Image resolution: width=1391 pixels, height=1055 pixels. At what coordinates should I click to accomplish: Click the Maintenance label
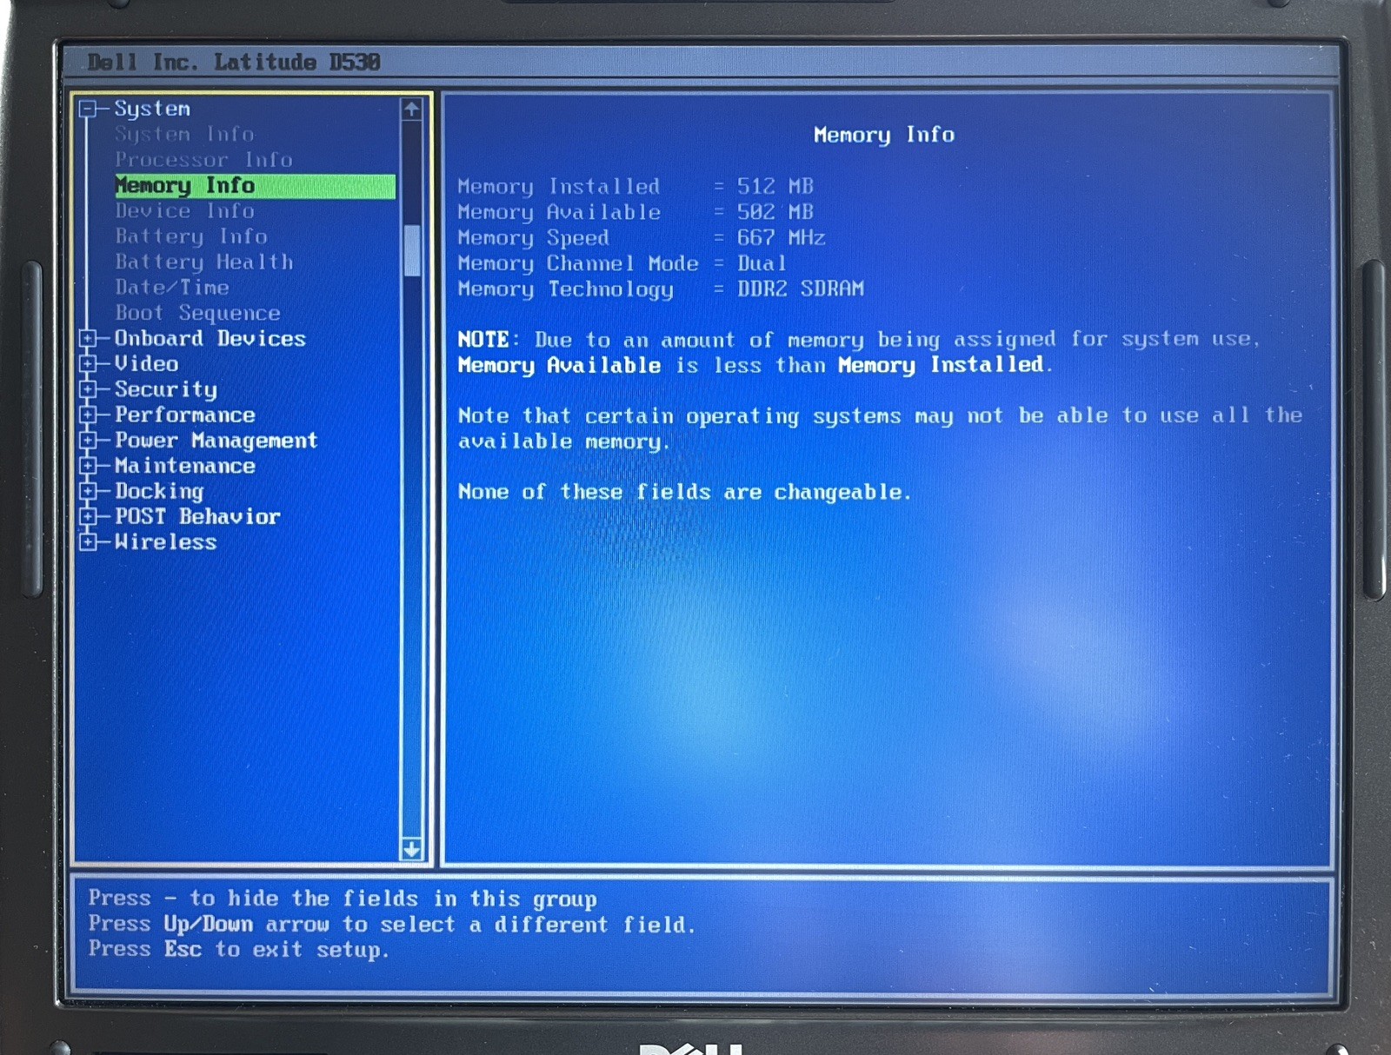click(185, 466)
